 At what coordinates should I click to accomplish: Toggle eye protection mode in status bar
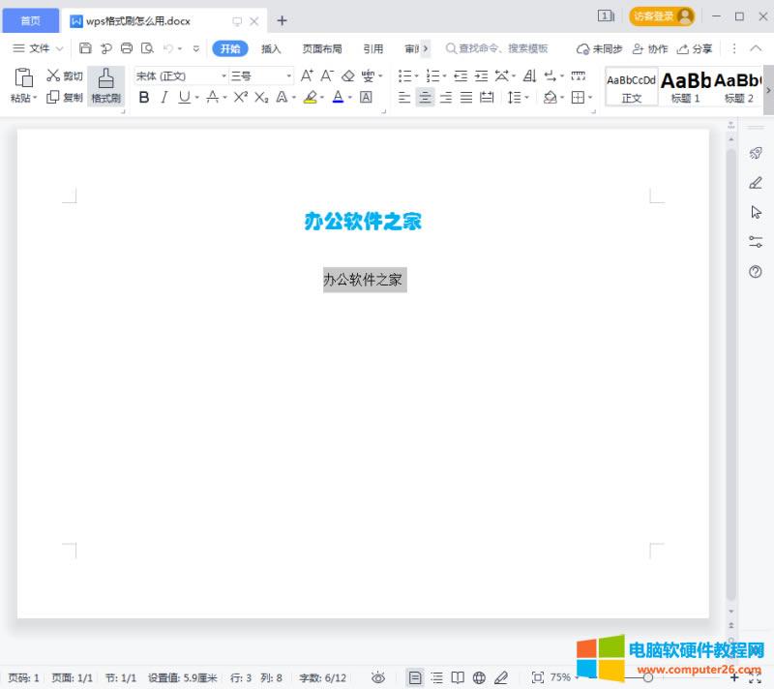point(378,677)
